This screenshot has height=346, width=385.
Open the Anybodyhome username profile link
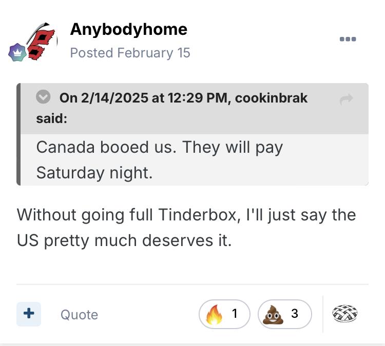pyautogui.click(x=128, y=29)
